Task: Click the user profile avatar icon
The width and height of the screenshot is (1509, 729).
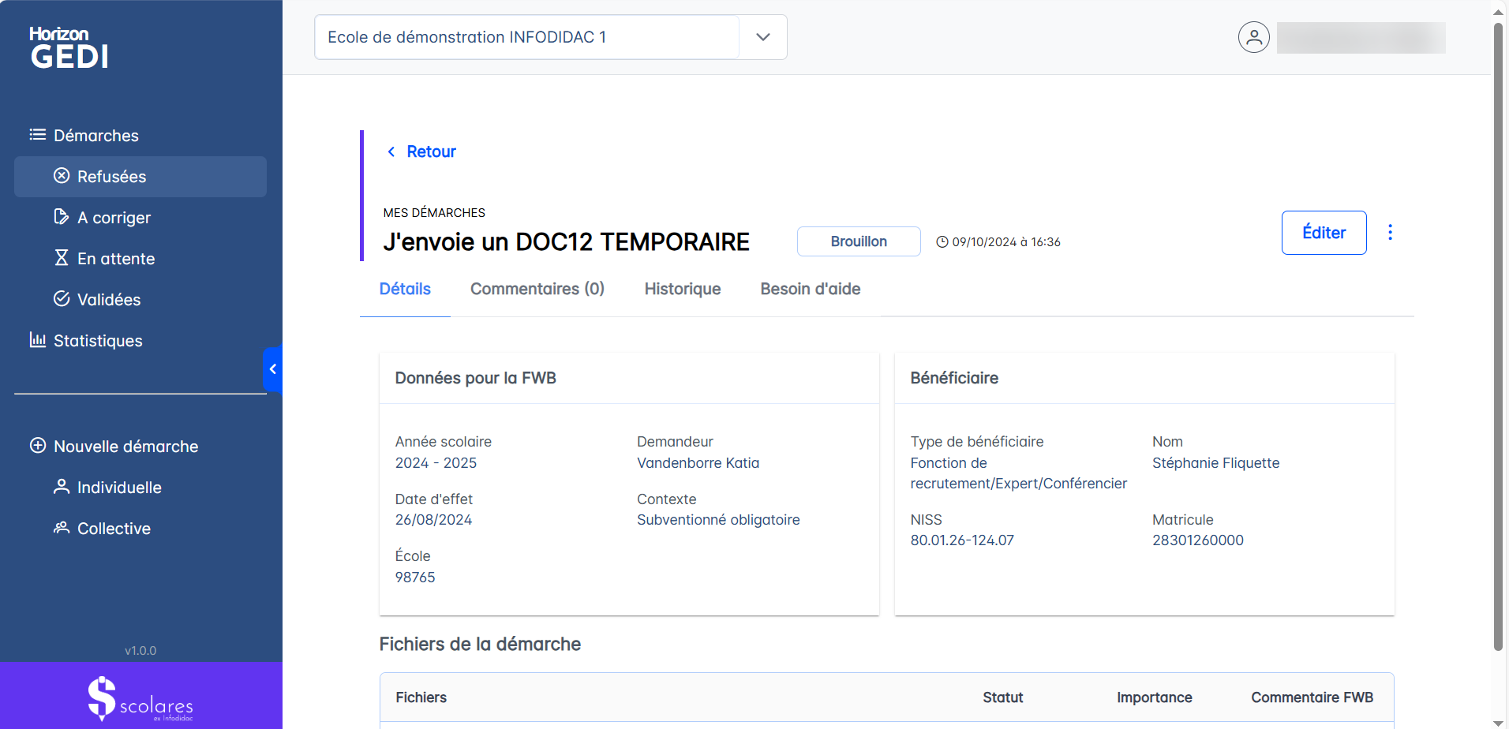Action: coord(1253,37)
